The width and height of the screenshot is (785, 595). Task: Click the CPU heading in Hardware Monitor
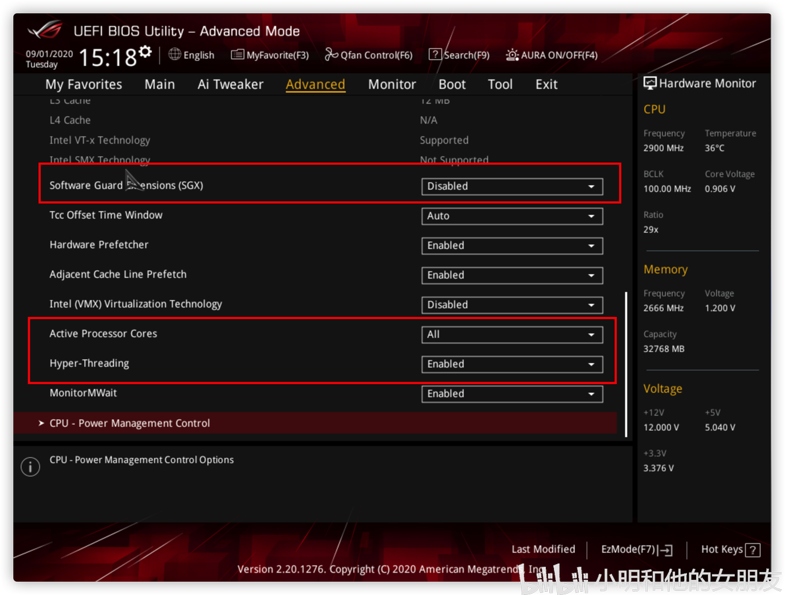tap(655, 109)
